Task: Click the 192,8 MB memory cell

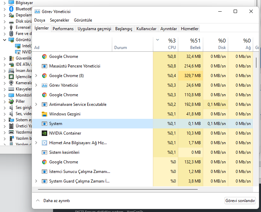Action: click(191, 104)
